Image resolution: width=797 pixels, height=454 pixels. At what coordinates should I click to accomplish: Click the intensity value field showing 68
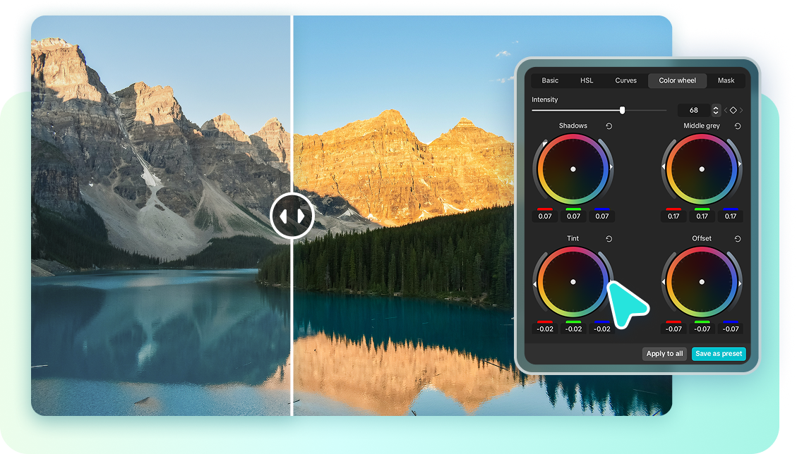694,110
